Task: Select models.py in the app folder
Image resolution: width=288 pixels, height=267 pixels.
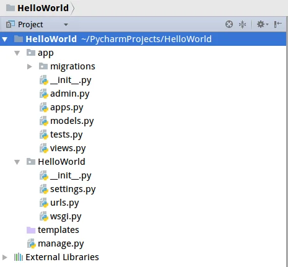Action: [72, 121]
